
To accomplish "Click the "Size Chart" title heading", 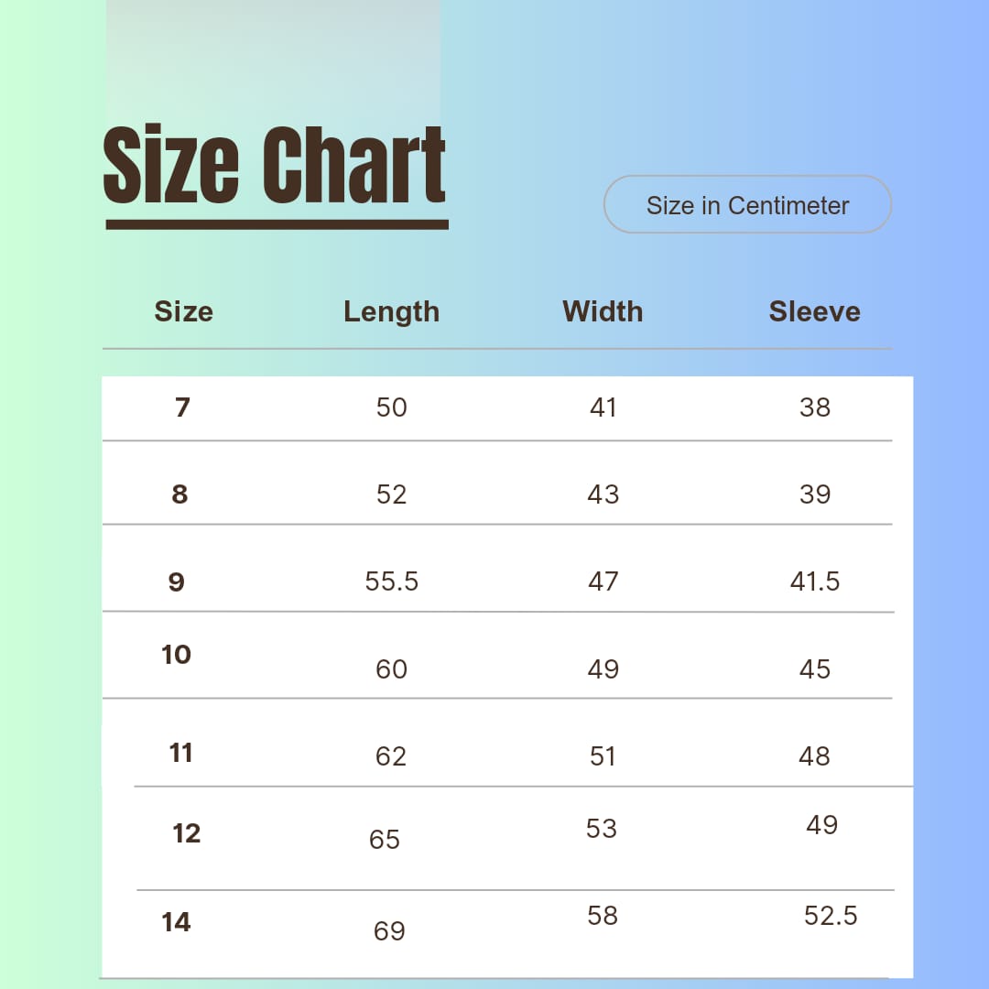I will point(275,166).
